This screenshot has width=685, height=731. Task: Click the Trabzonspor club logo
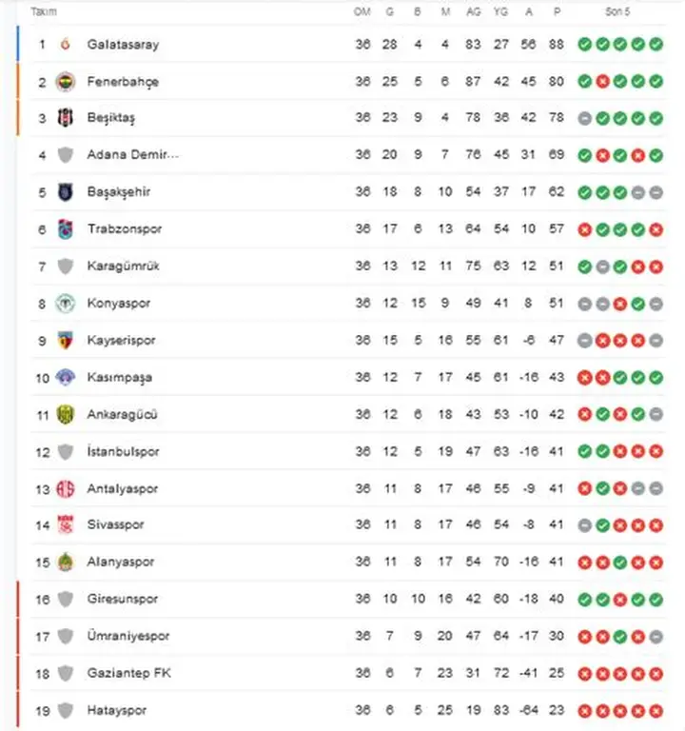click(66, 229)
